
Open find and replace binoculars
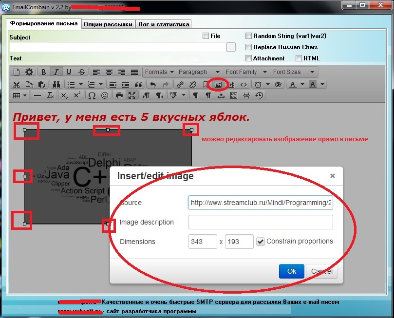click(x=56, y=85)
